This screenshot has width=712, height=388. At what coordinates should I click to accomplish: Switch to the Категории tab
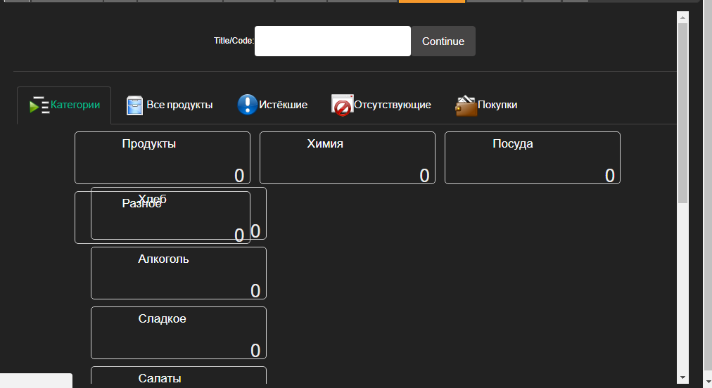click(x=64, y=105)
